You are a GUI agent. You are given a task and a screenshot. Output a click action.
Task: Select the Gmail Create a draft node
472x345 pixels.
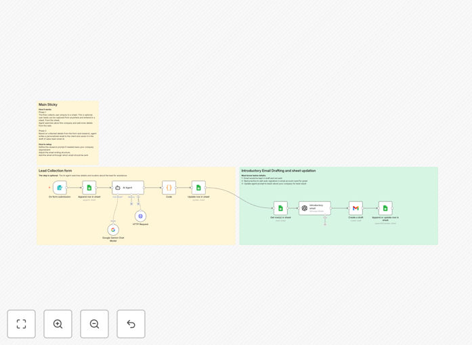pyautogui.click(x=356, y=208)
